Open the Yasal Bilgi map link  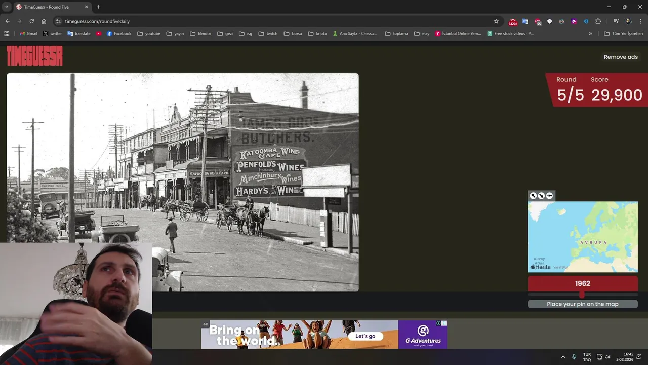pos(560,267)
